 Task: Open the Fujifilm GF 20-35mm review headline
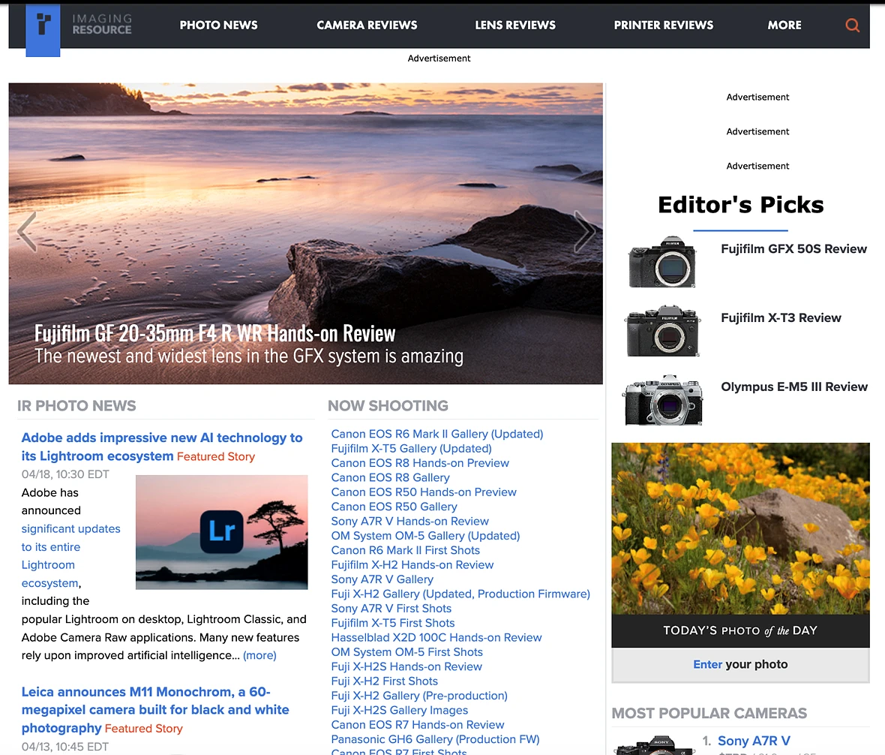pos(215,334)
